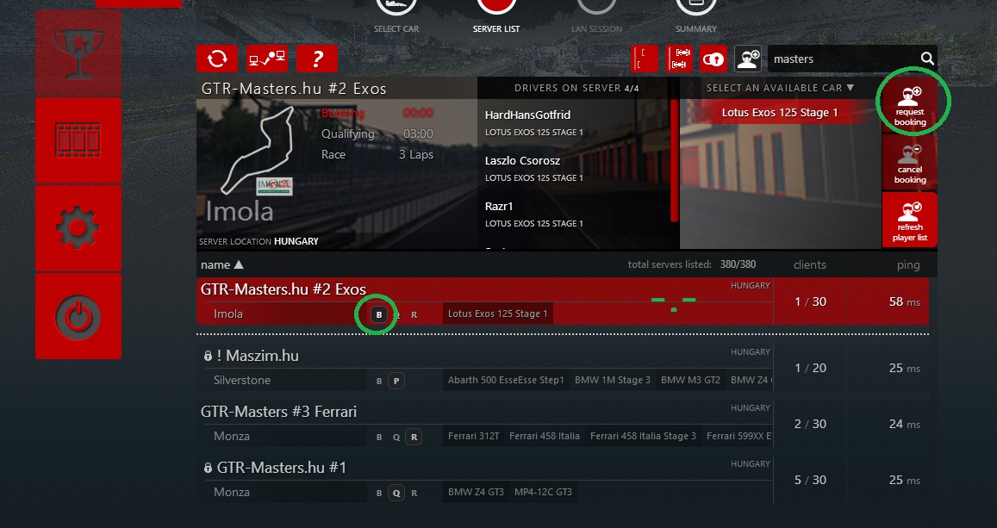The height and width of the screenshot is (528, 997).
Task: Open the trophy career sidebar icon
Action: click(x=78, y=53)
